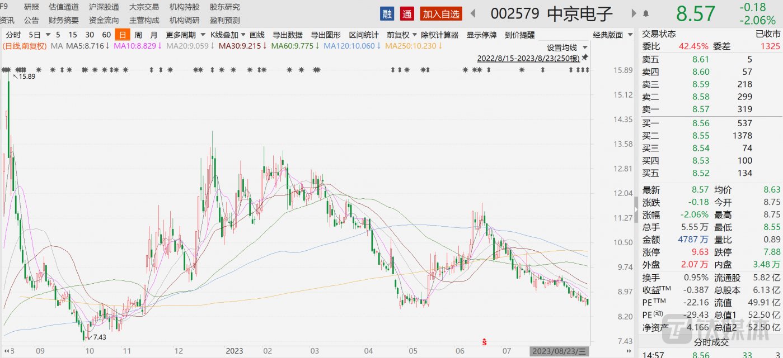Click the gray MA20:9.059 indicator label
This screenshot has height=358, width=783.
coord(190,45)
